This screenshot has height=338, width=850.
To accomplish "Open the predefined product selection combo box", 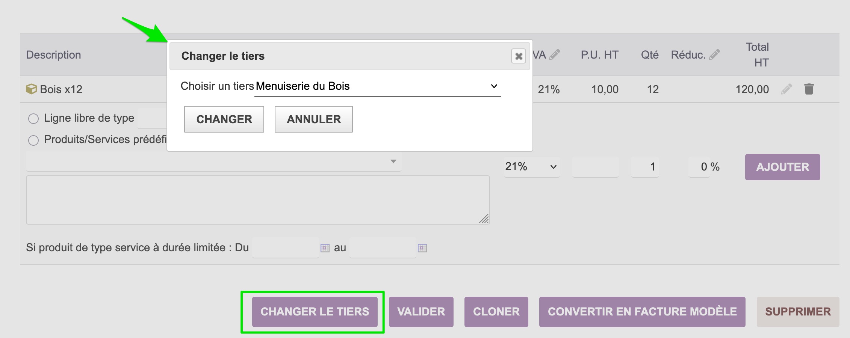I will click(213, 161).
